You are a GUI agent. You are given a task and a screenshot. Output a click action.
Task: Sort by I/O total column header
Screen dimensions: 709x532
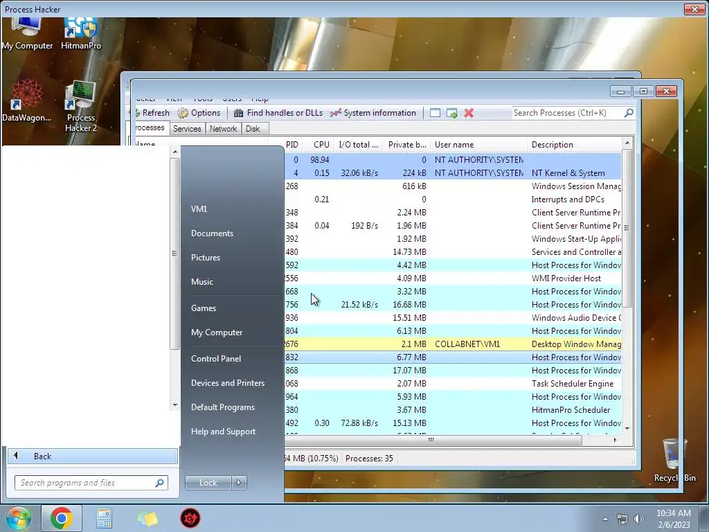point(358,145)
